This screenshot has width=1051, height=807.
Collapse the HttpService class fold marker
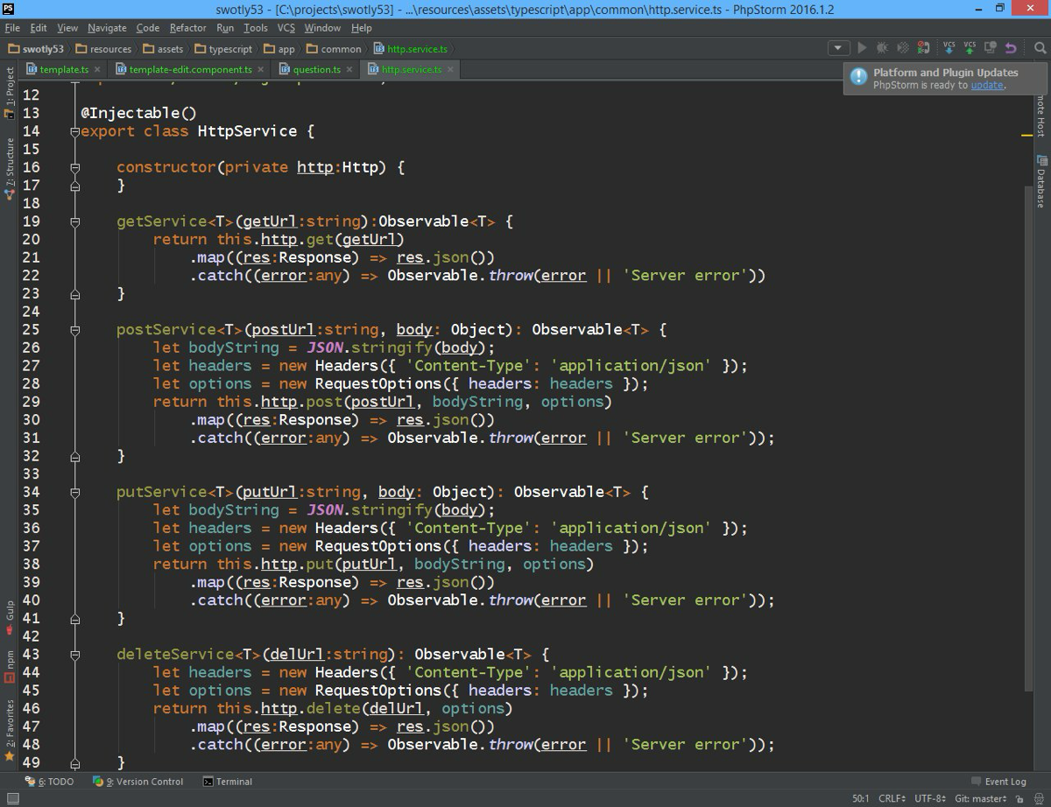tap(75, 131)
